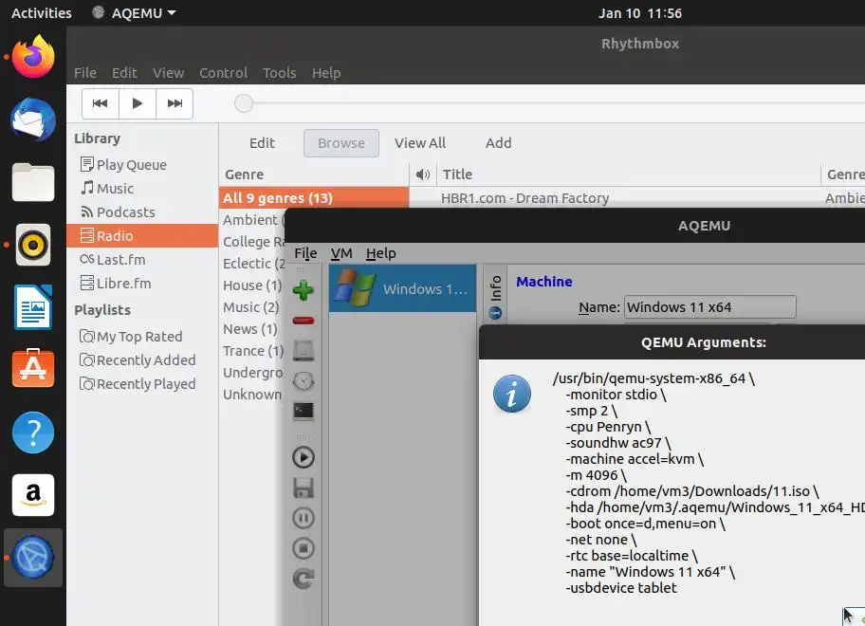The width and height of the screenshot is (865, 626).
Task: Open the AQEMU Info vertical tab
Action: pyautogui.click(x=495, y=297)
